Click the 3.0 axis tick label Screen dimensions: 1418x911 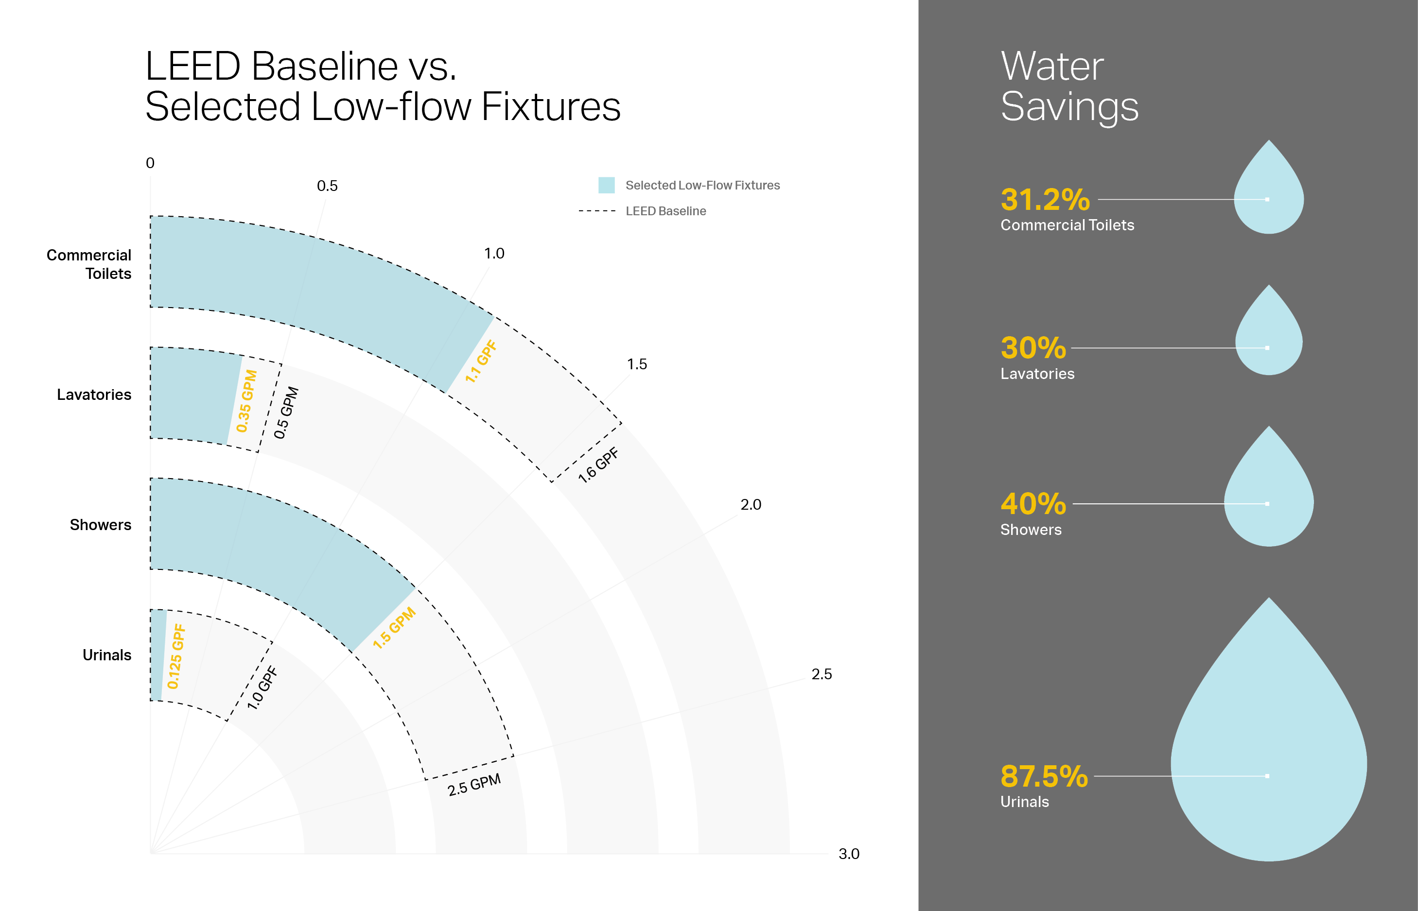[849, 854]
